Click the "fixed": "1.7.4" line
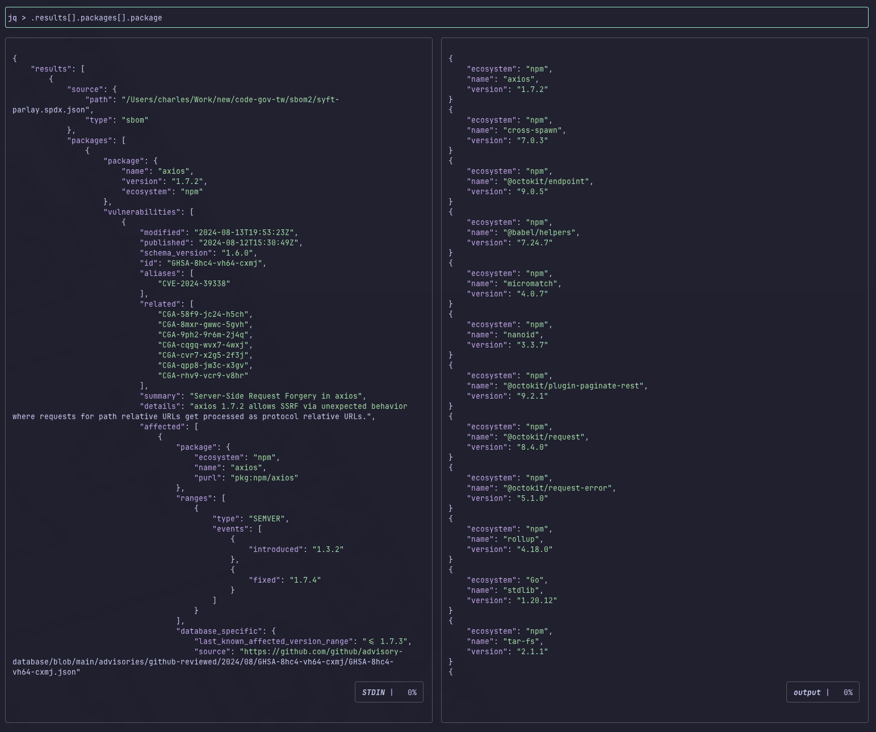This screenshot has width=876, height=732. point(285,580)
